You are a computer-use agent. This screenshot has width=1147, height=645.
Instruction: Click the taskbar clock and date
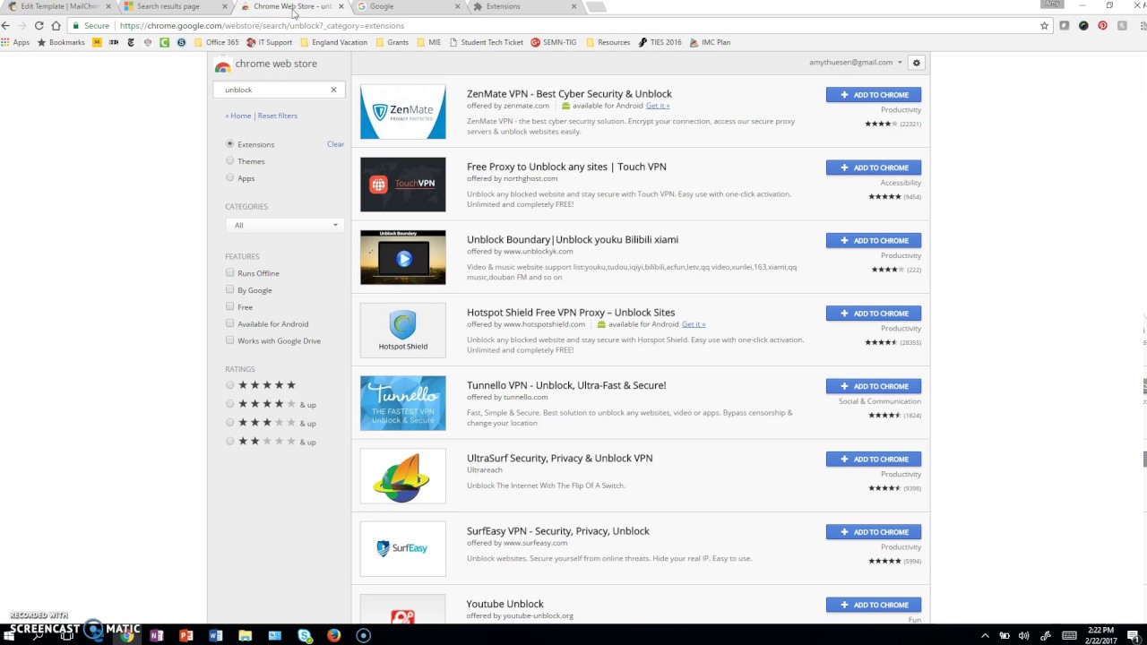[x=1102, y=635]
